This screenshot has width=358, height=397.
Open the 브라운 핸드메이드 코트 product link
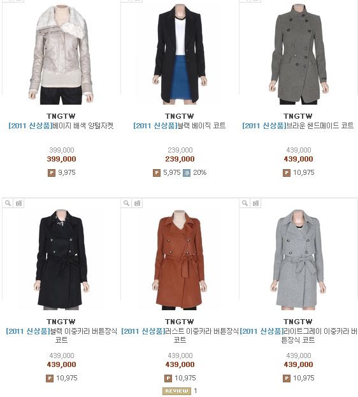point(298,126)
